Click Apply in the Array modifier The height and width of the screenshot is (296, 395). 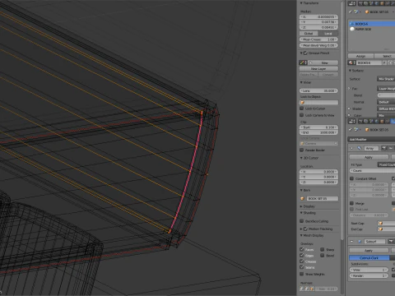369,157
